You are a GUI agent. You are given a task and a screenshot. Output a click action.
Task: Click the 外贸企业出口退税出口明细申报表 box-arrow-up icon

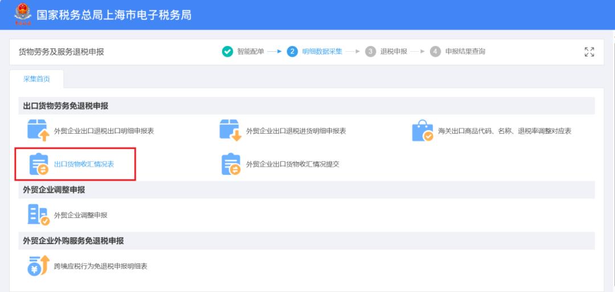coord(38,130)
